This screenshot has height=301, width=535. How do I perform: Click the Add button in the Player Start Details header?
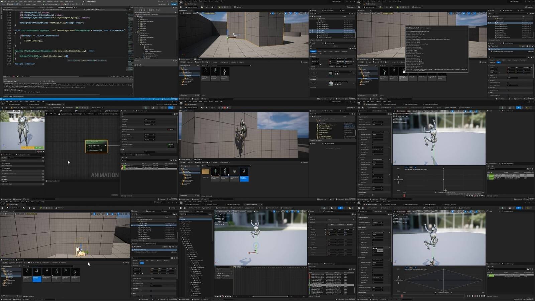[x=165, y=247]
